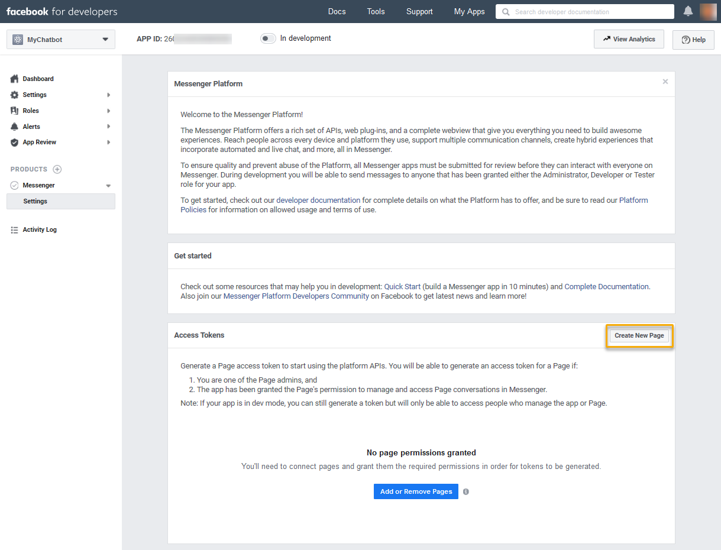Open the Support menu

pyautogui.click(x=419, y=11)
